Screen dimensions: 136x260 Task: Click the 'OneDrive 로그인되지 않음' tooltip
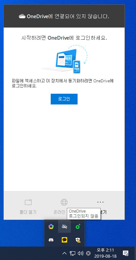[84, 214]
